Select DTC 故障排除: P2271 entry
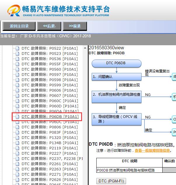This screenshot has width=176, height=185. [50, 174]
